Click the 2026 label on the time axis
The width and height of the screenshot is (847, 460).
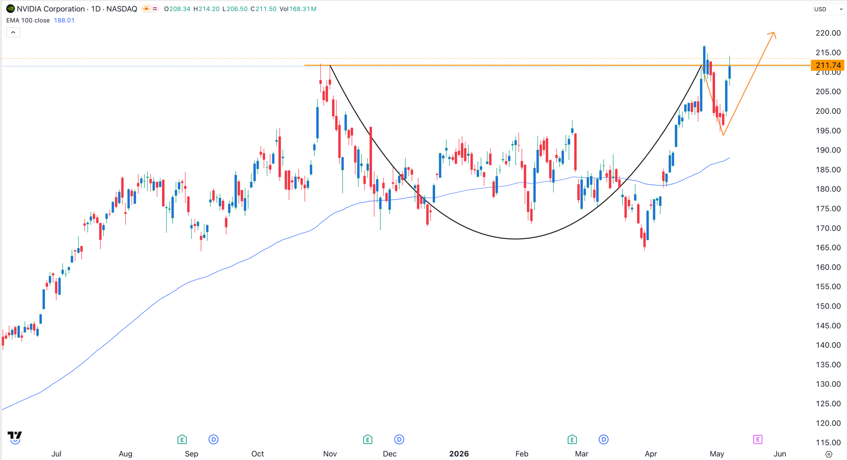pyautogui.click(x=459, y=454)
